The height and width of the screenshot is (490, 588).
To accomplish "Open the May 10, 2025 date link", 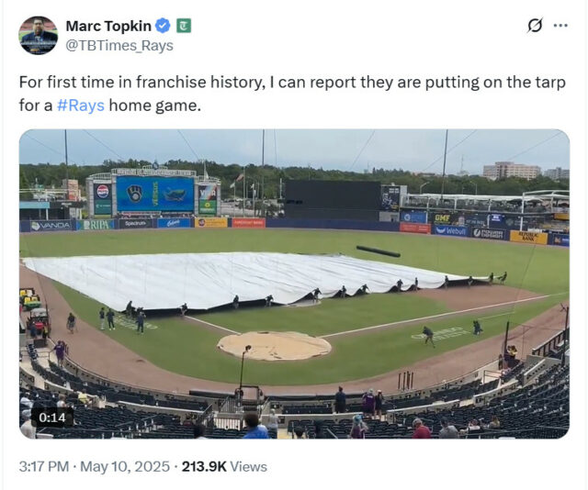I will (125, 467).
